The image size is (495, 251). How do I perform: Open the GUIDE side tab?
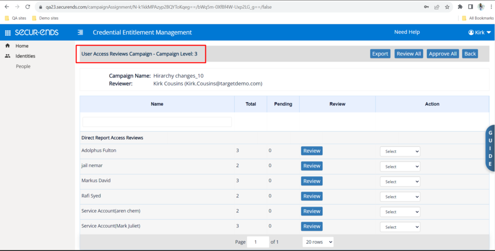[x=490, y=148]
